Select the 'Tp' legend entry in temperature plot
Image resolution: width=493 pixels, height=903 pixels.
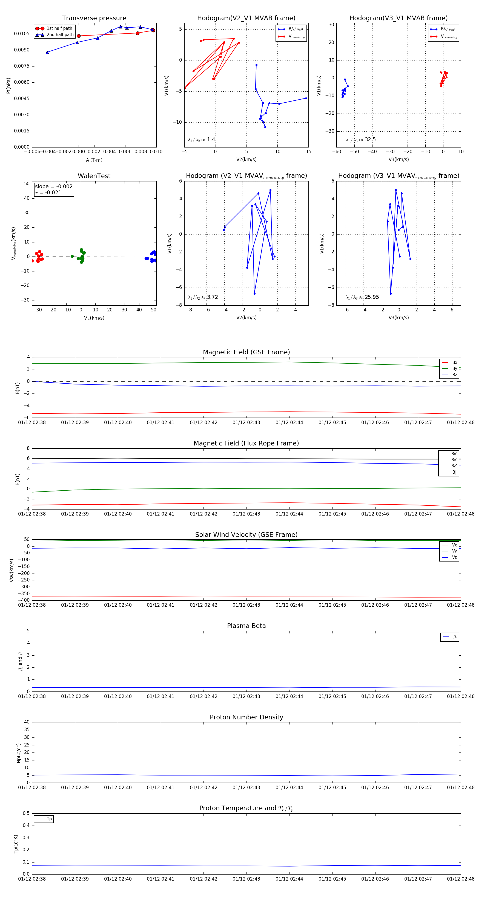pos(44,819)
